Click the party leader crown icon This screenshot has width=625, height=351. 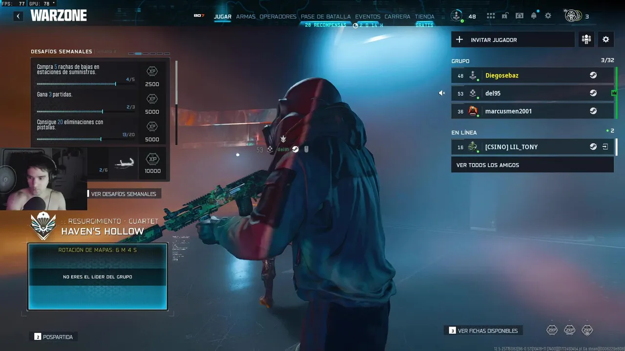[614, 93]
